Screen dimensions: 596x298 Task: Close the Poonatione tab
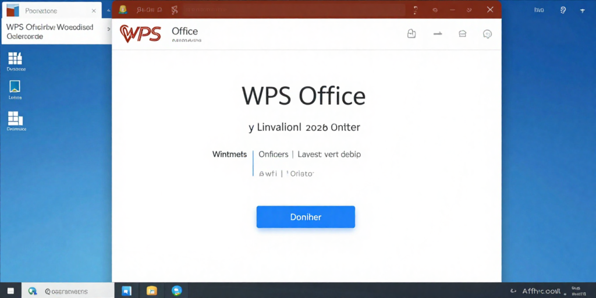point(94,11)
